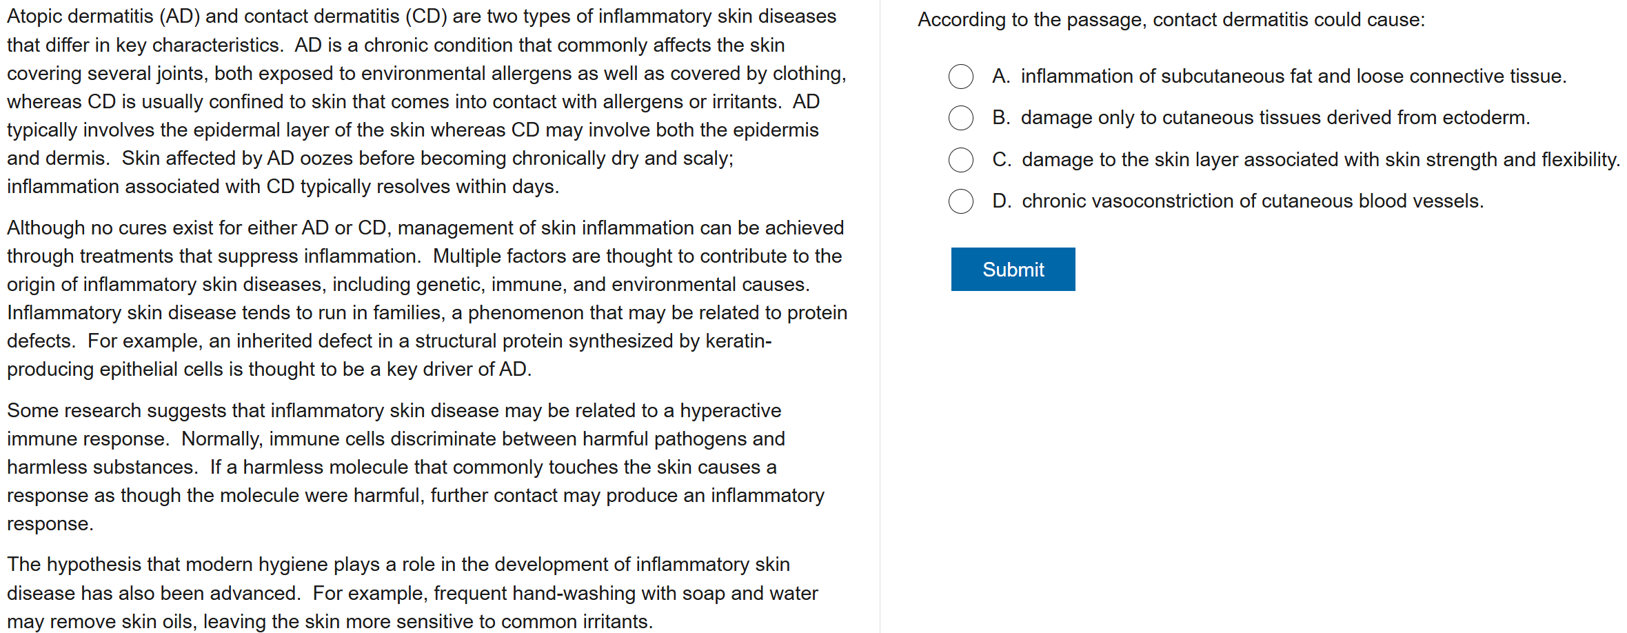The image size is (1627, 633).
Task: Pick radio button for answer D
Action: pos(960,201)
